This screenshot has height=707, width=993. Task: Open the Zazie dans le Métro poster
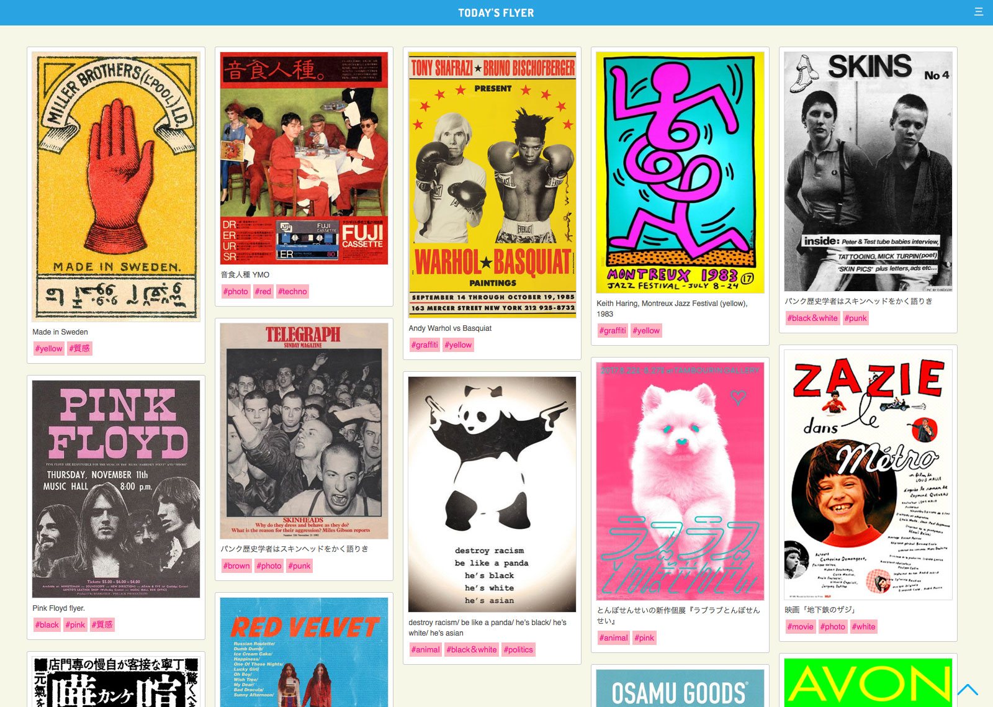pyautogui.click(x=868, y=475)
